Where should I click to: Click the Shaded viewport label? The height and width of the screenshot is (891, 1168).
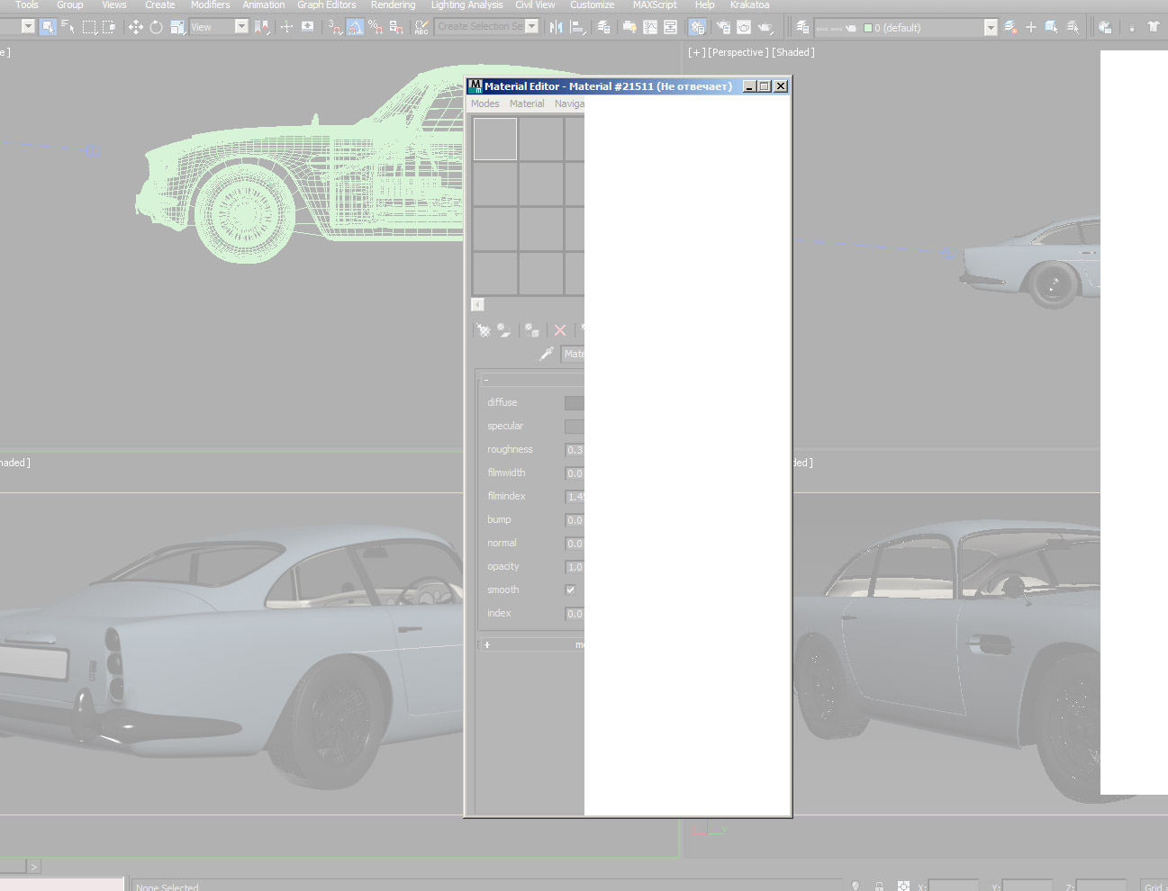pyautogui.click(x=792, y=52)
